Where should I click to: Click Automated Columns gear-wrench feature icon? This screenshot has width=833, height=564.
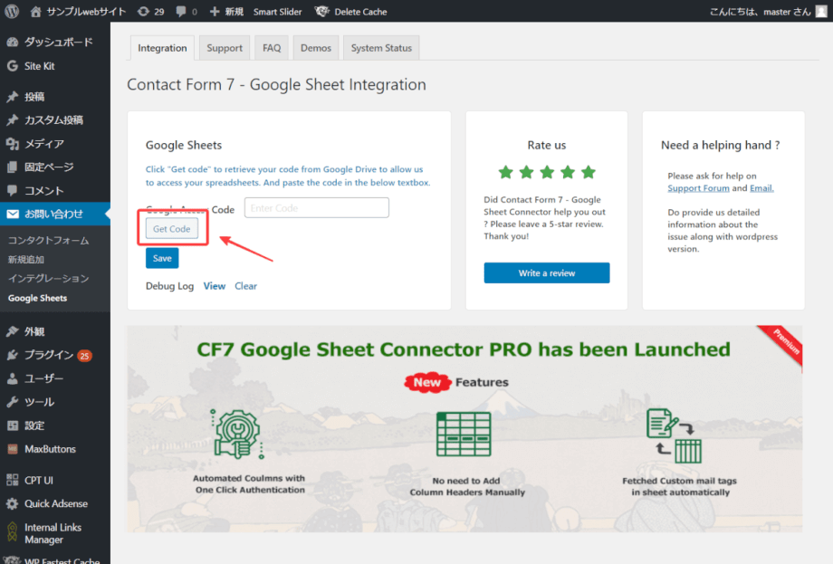tap(237, 435)
